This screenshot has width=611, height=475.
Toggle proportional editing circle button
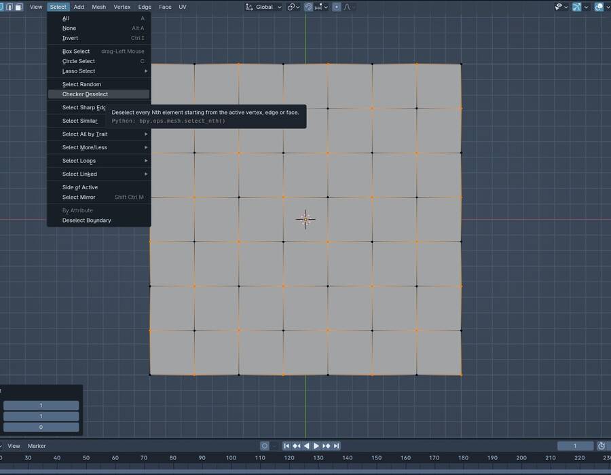(337, 7)
